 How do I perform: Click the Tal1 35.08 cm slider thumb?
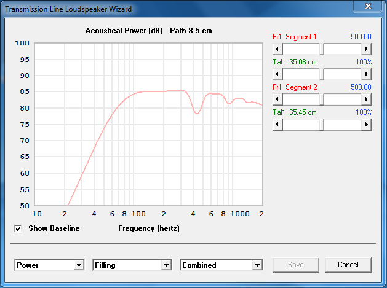coord(322,74)
